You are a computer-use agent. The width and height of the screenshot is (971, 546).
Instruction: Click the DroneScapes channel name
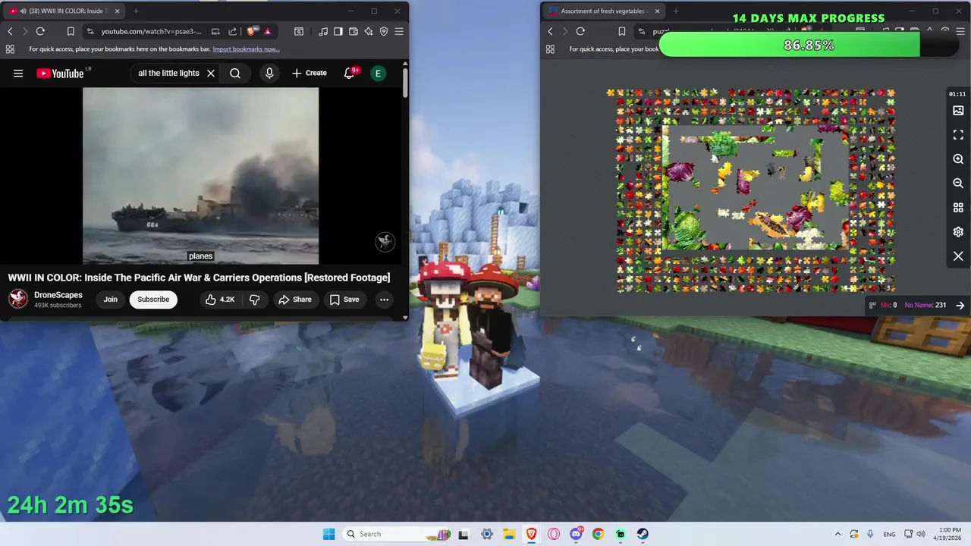click(58, 295)
